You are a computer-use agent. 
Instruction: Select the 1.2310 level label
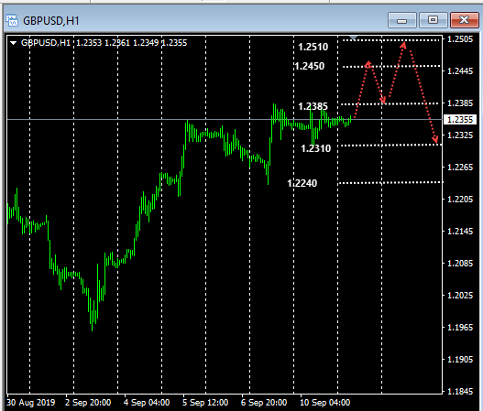pos(315,148)
